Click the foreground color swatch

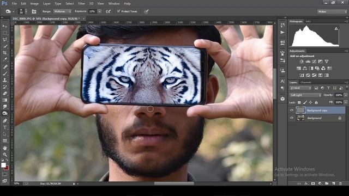pyautogui.click(x=3, y=165)
